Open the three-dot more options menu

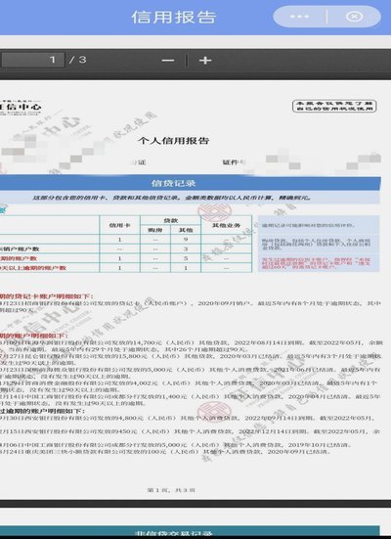299,17
